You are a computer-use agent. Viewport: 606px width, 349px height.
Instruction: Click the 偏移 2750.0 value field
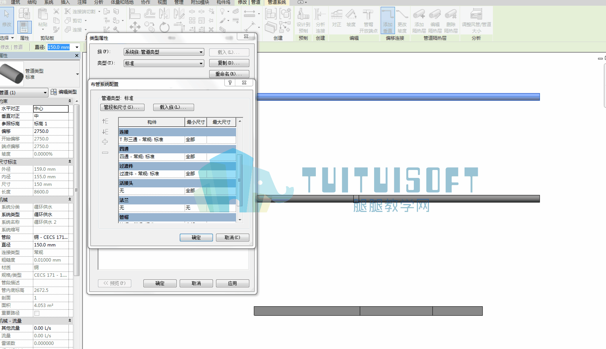pos(51,131)
